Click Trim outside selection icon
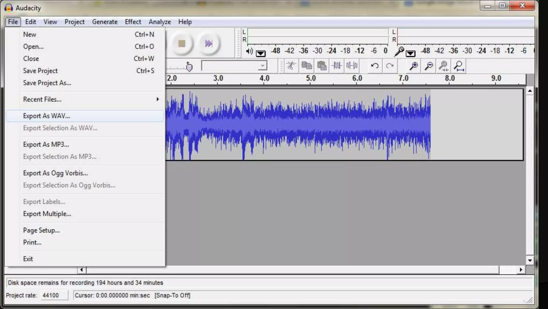Viewport: 548px width, 309px height. point(337,66)
